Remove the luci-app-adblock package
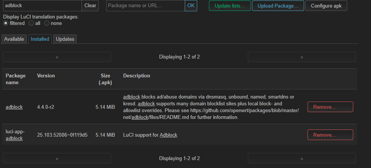 (x=330, y=135)
